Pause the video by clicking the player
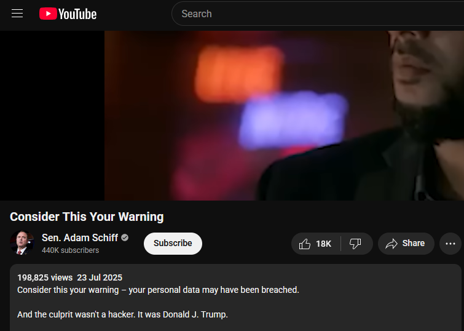 [284, 116]
